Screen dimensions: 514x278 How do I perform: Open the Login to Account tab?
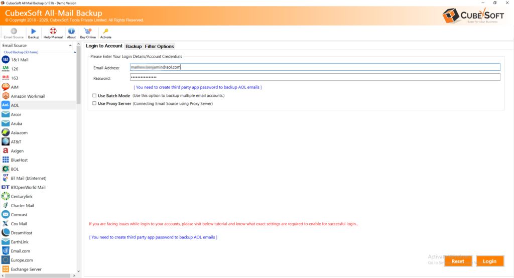104,46
